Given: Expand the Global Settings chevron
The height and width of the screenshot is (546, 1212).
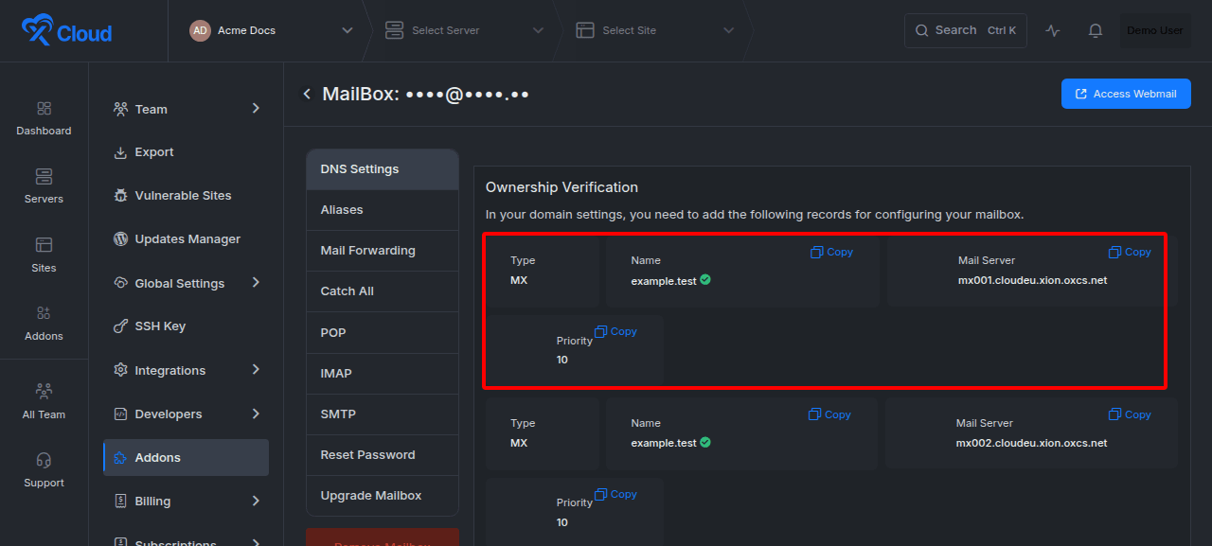Looking at the screenshot, I should coord(256,283).
